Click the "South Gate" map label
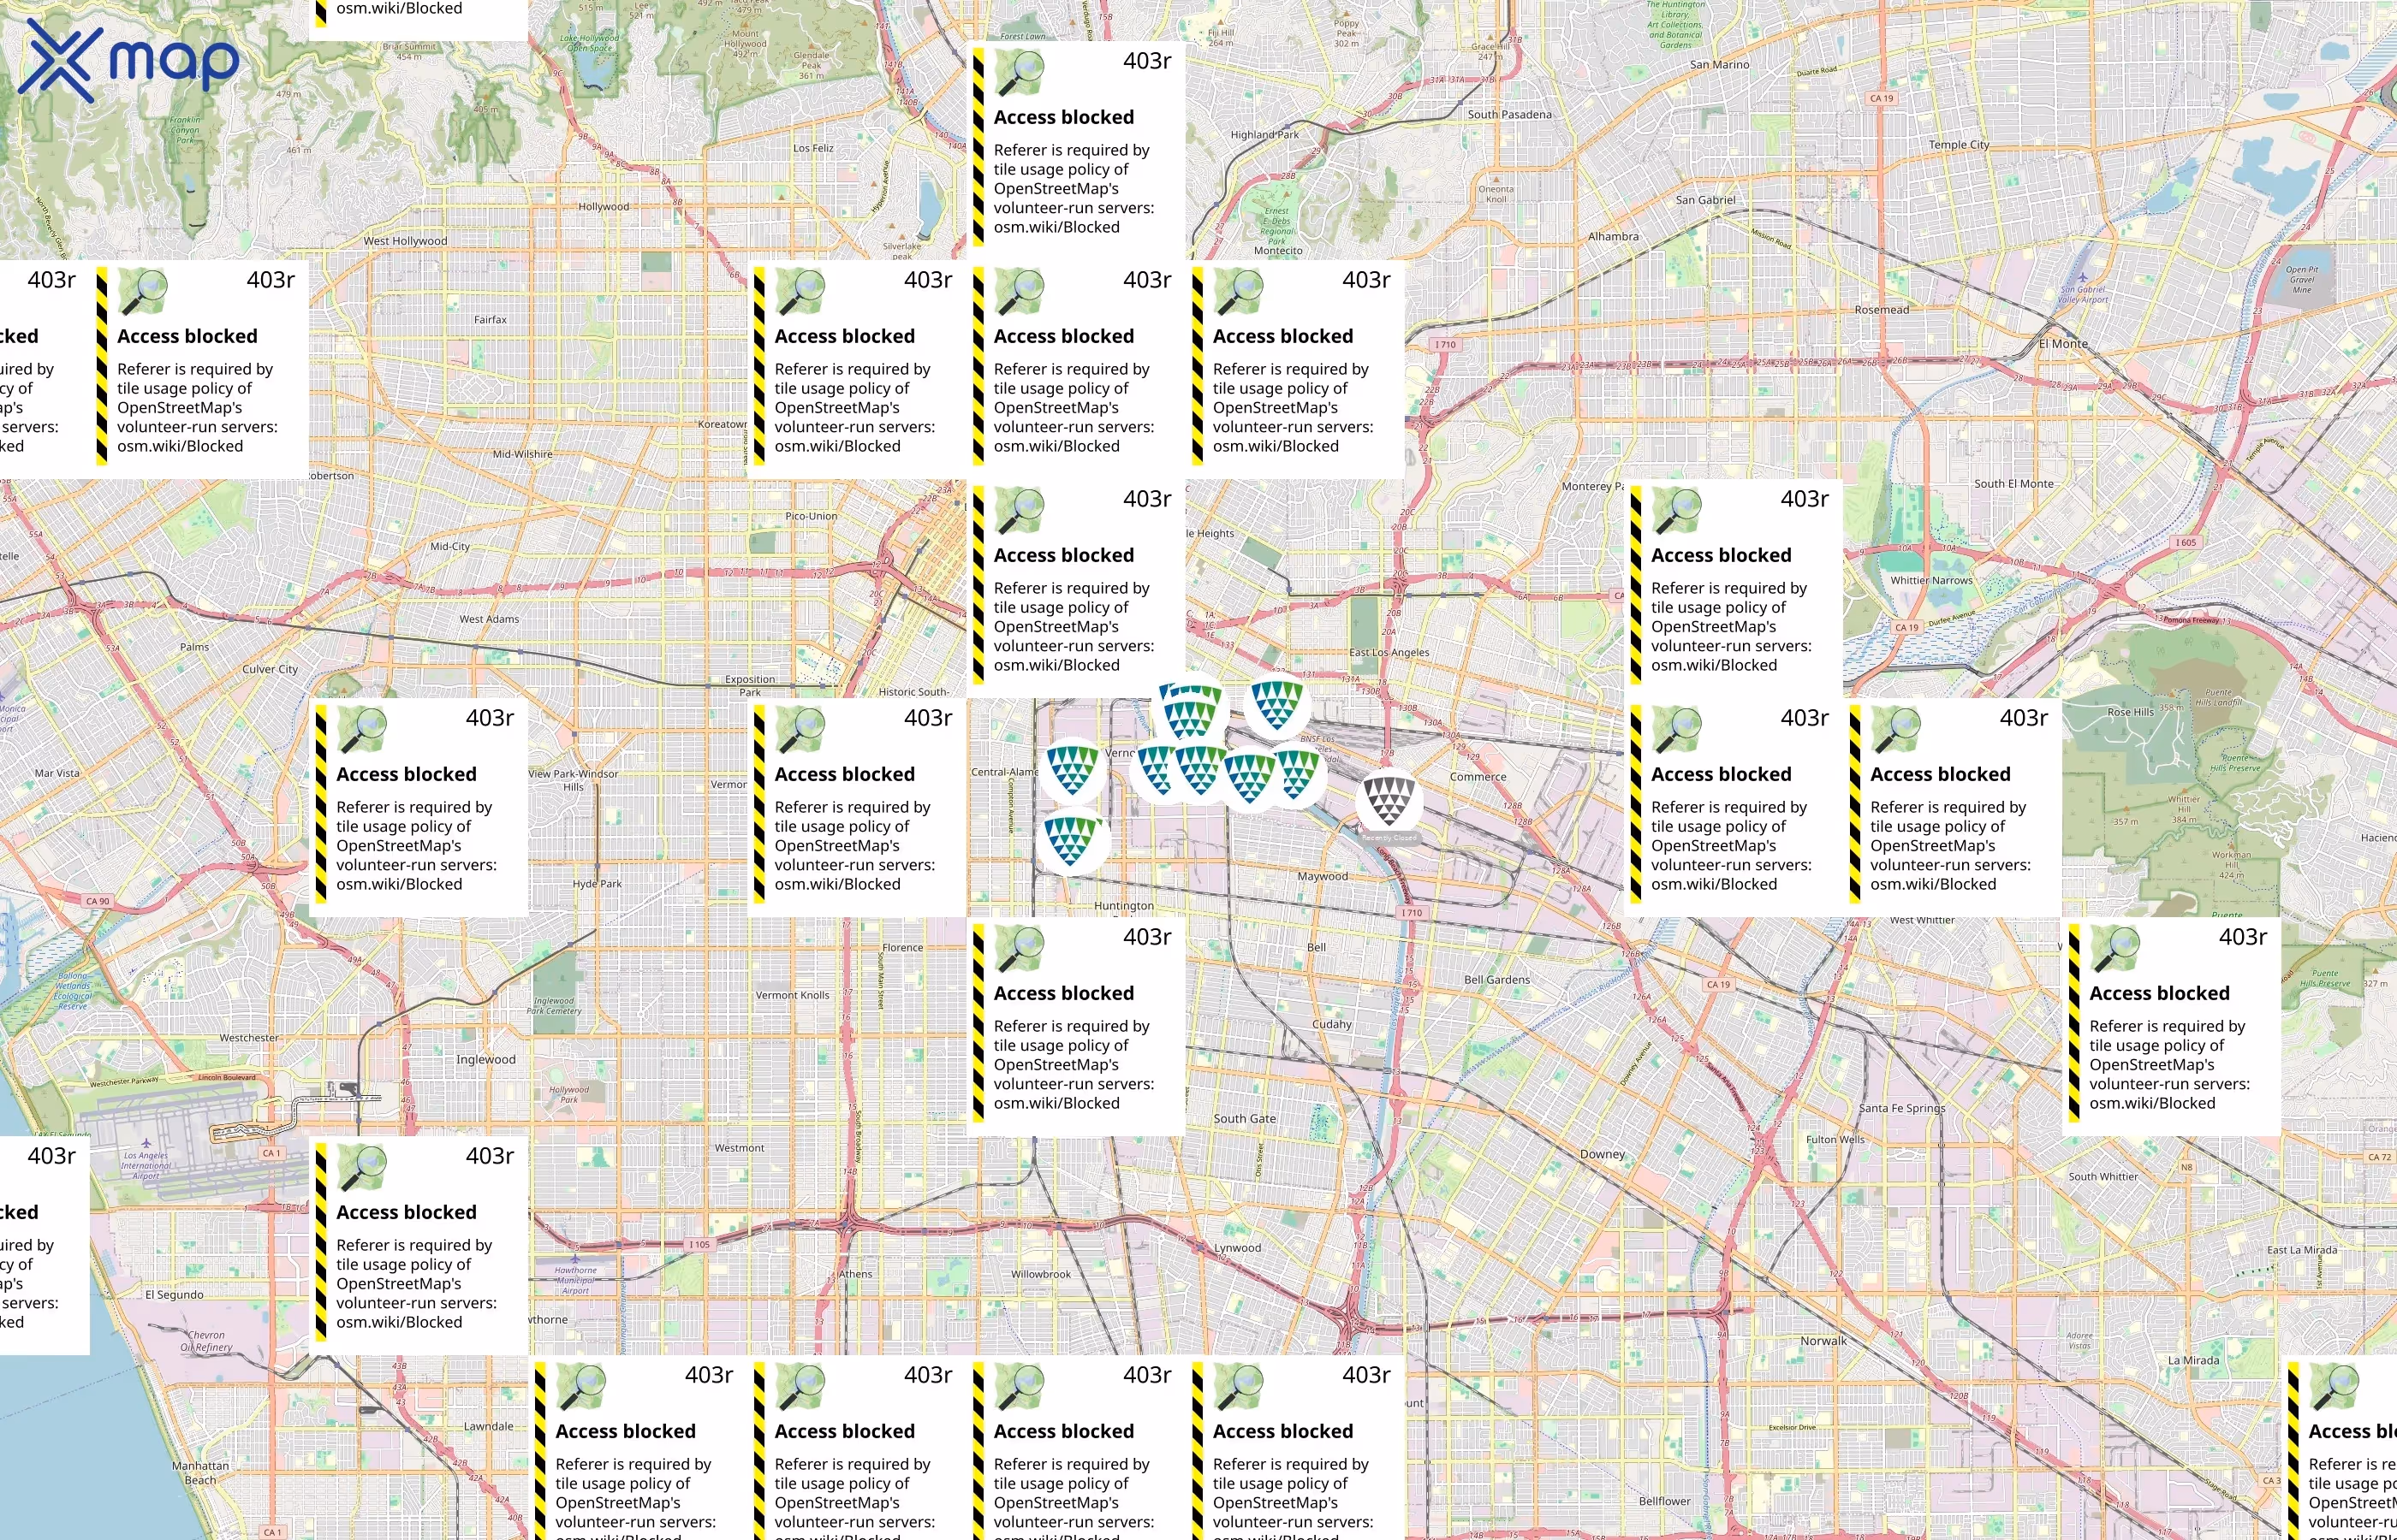The height and width of the screenshot is (1540, 2397). (1245, 1119)
